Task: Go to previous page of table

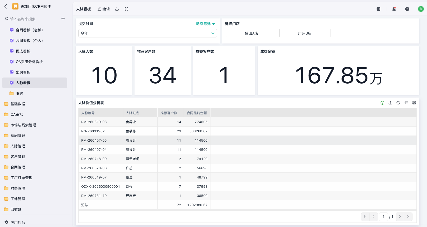Action: [373, 217]
